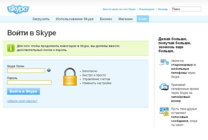Image resolution: width=208 pixels, height=140 pixels.
Task: Click the Войти в Skype page heading
Action: coord(32,33)
